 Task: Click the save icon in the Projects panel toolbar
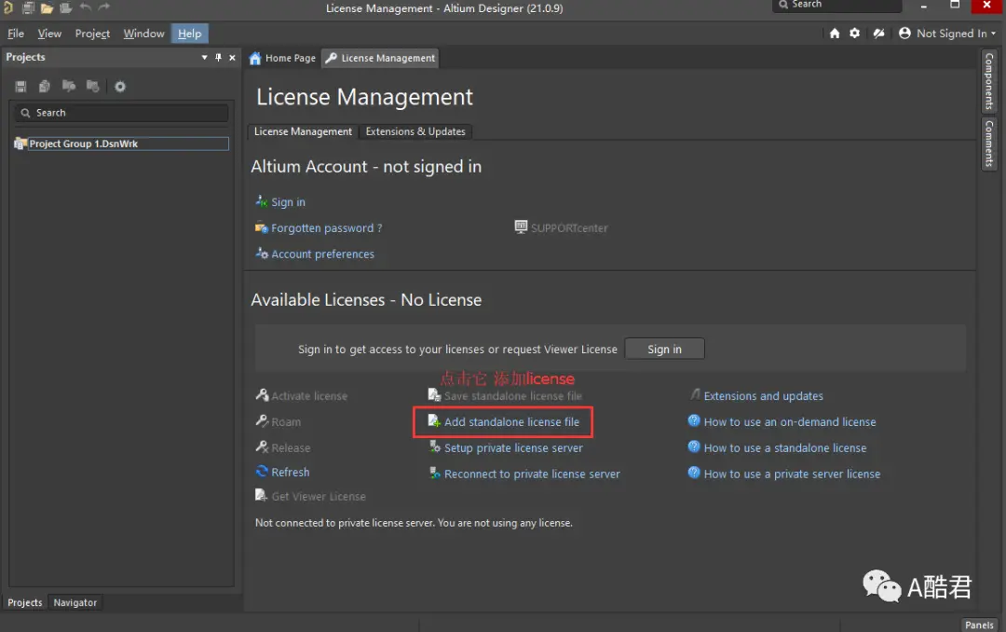click(x=20, y=86)
